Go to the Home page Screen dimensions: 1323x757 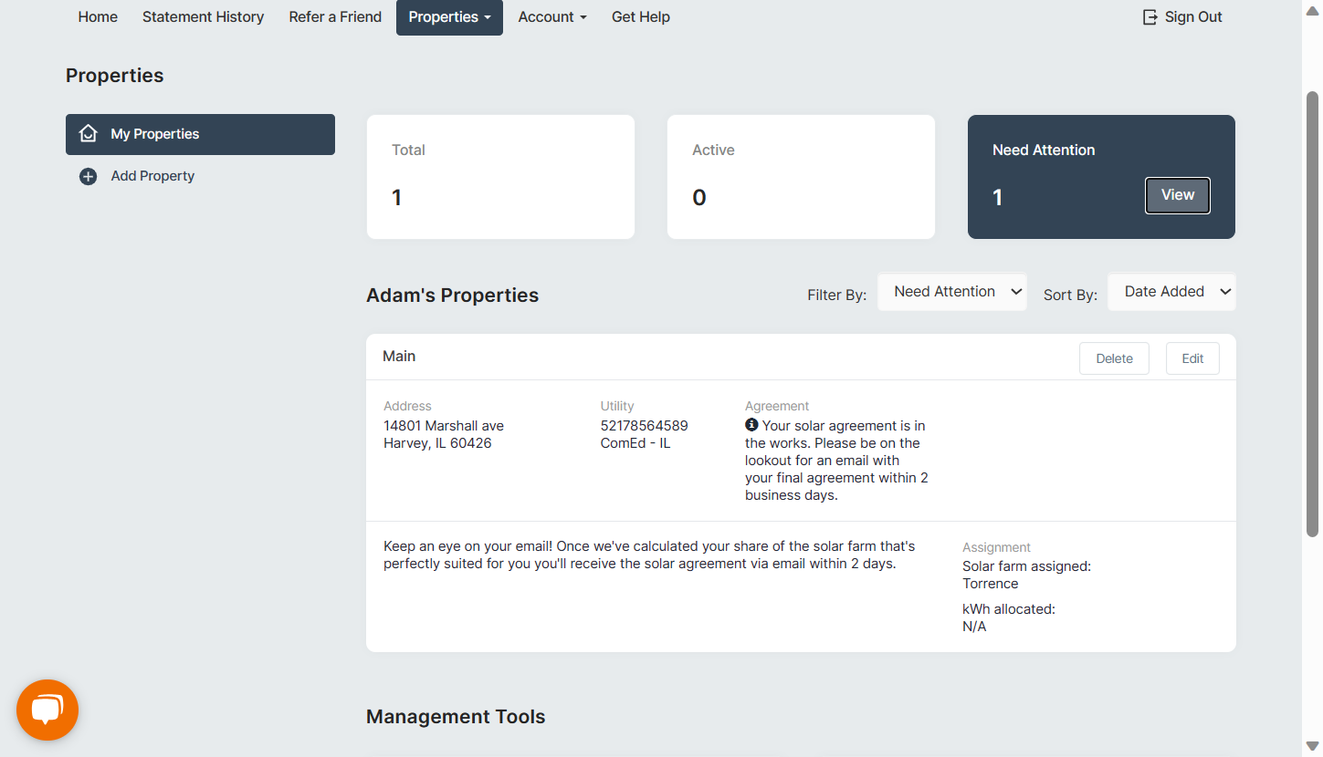[x=98, y=17]
